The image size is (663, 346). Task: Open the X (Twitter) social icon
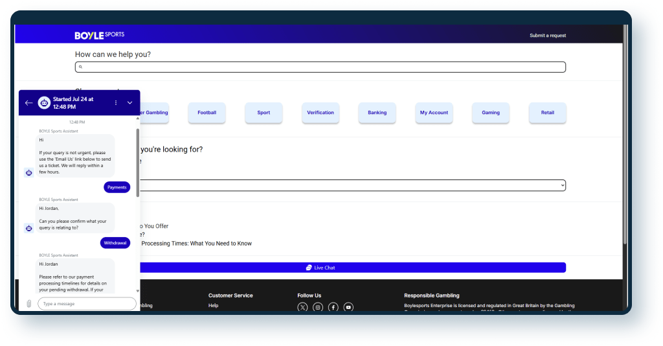[x=302, y=307]
